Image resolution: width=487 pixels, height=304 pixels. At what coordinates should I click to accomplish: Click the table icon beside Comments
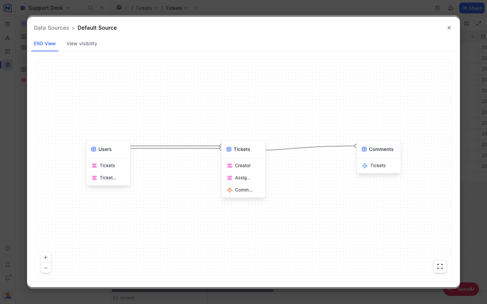[x=364, y=149]
